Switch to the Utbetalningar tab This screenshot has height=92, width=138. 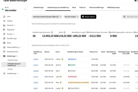(38, 7)
